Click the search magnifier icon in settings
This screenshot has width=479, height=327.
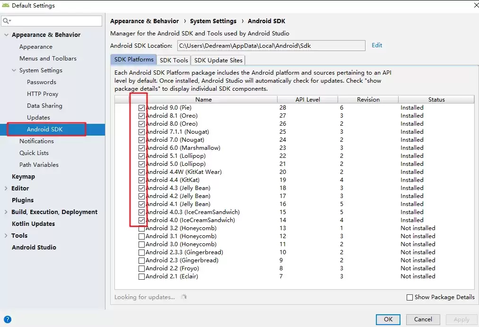point(7,21)
